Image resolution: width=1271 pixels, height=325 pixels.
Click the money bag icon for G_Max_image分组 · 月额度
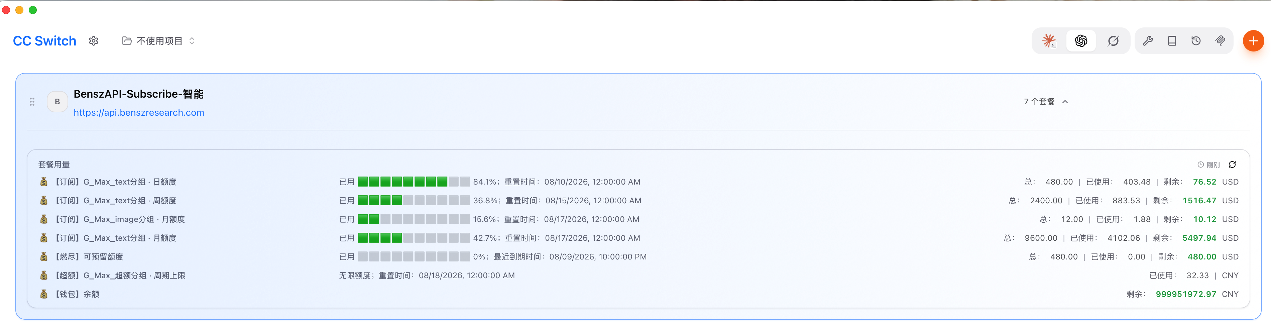coord(44,219)
